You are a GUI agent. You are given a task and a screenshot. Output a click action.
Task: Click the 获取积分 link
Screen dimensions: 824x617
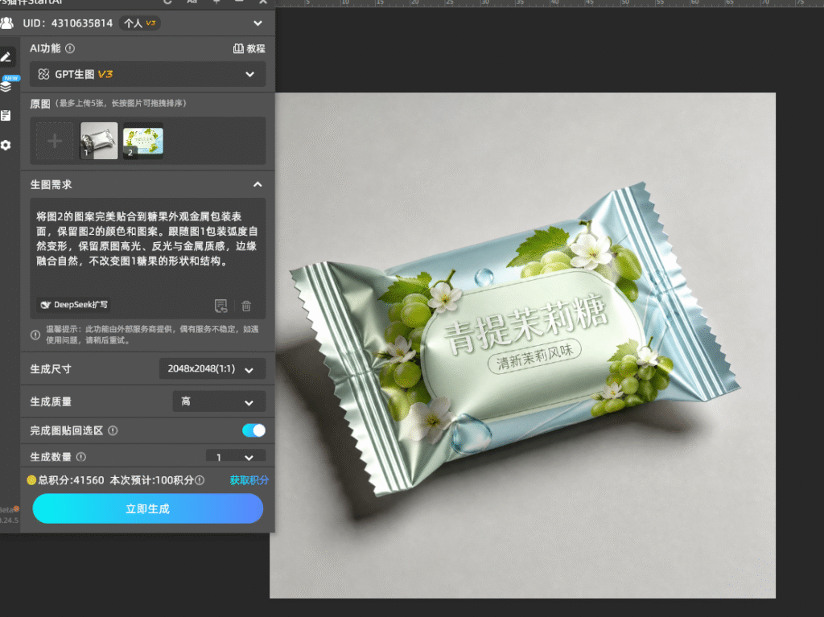tap(249, 479)
